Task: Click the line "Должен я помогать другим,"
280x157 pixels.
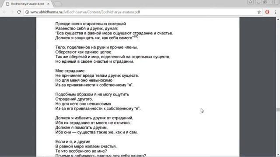Action: tap(81, 127)
